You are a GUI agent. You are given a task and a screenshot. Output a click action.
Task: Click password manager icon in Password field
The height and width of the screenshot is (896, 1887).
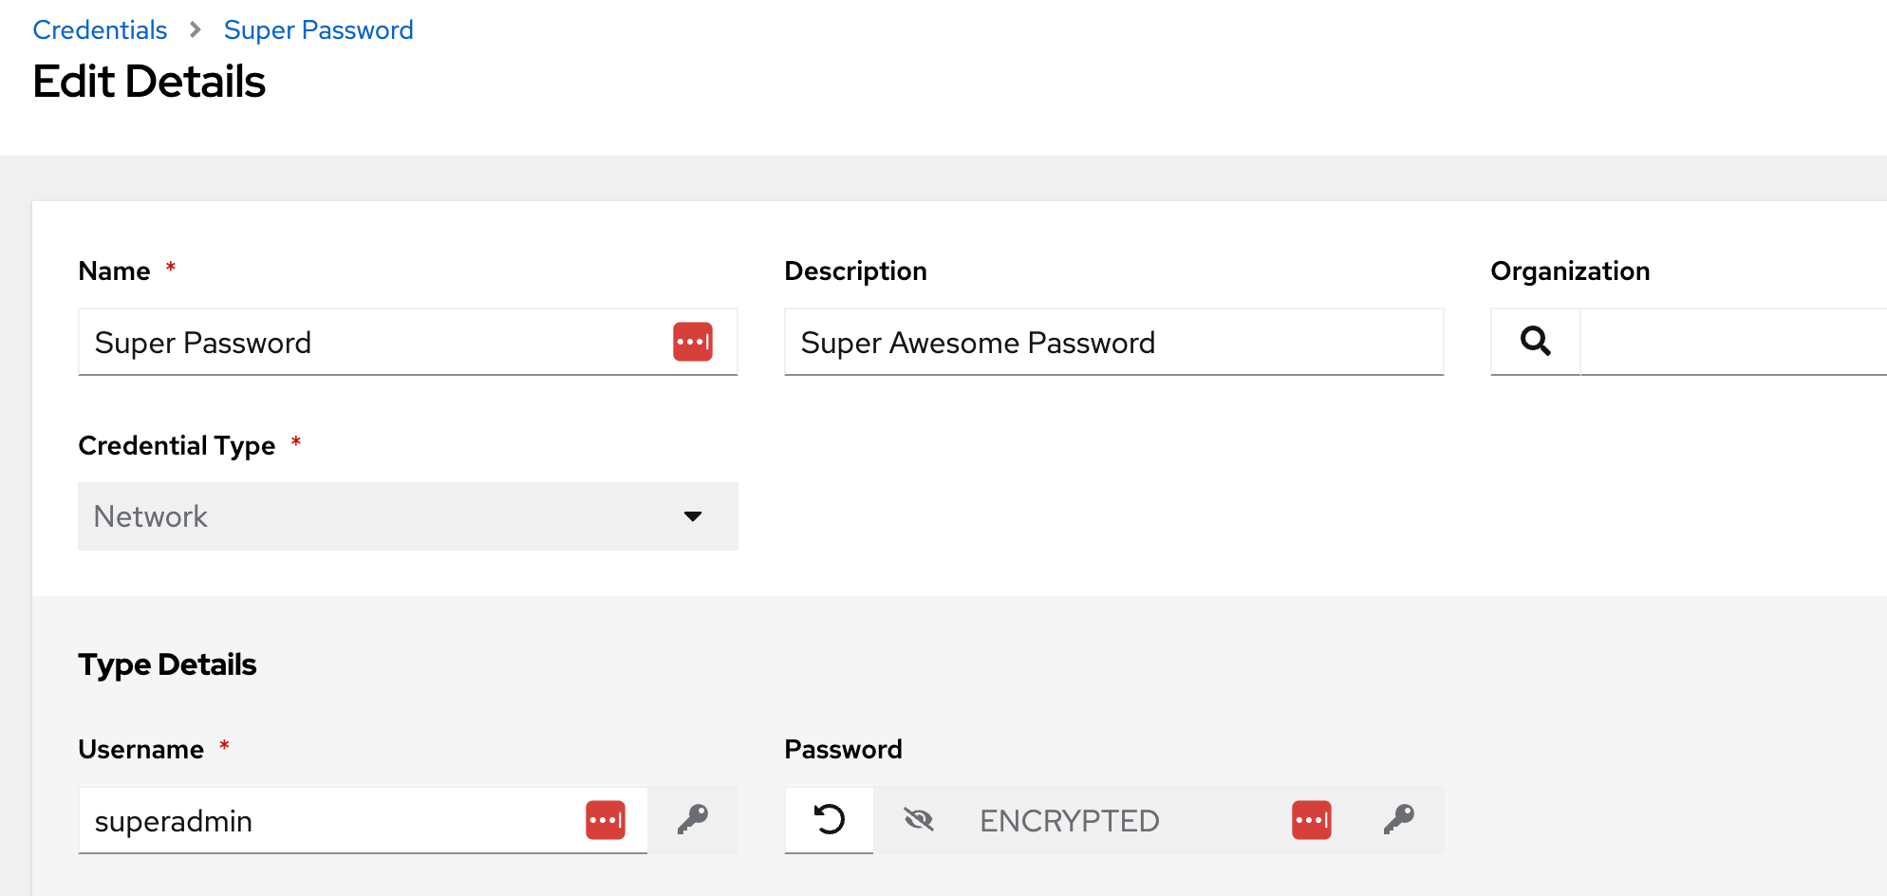(x=1311, y=820)
